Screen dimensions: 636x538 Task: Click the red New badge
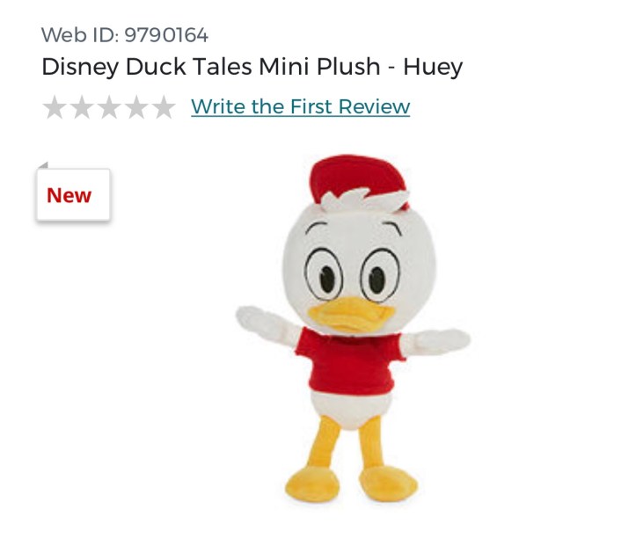tap(73, 194)
